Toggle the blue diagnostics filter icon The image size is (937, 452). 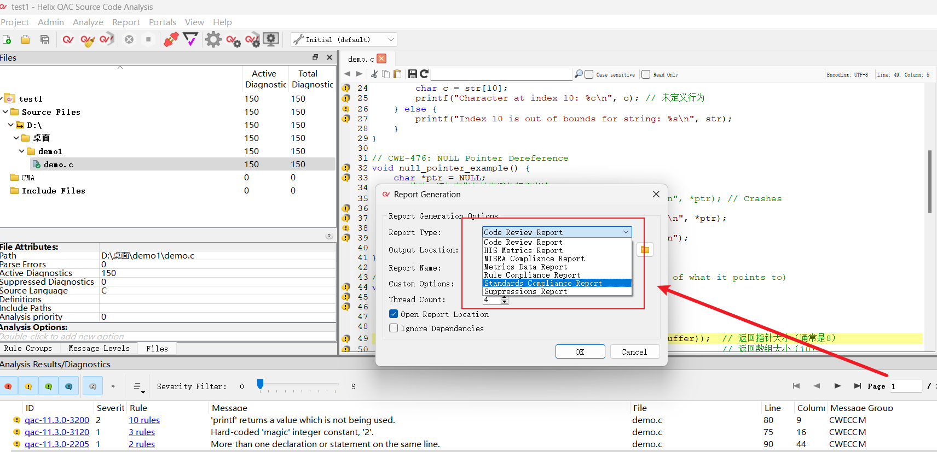[68, 386]
